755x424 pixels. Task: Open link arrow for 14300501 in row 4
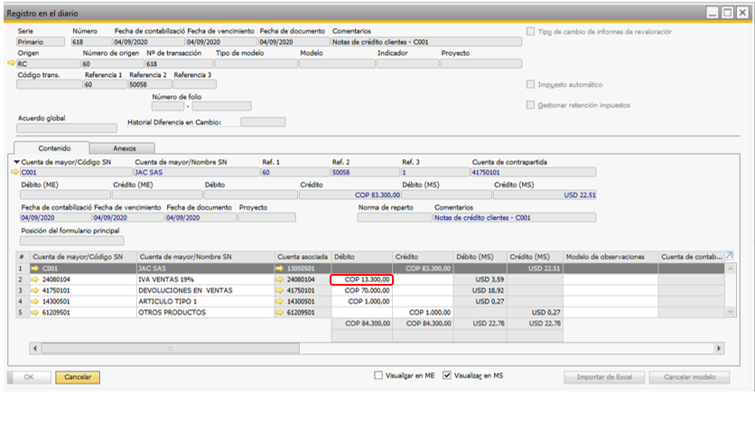coord(35,302)
